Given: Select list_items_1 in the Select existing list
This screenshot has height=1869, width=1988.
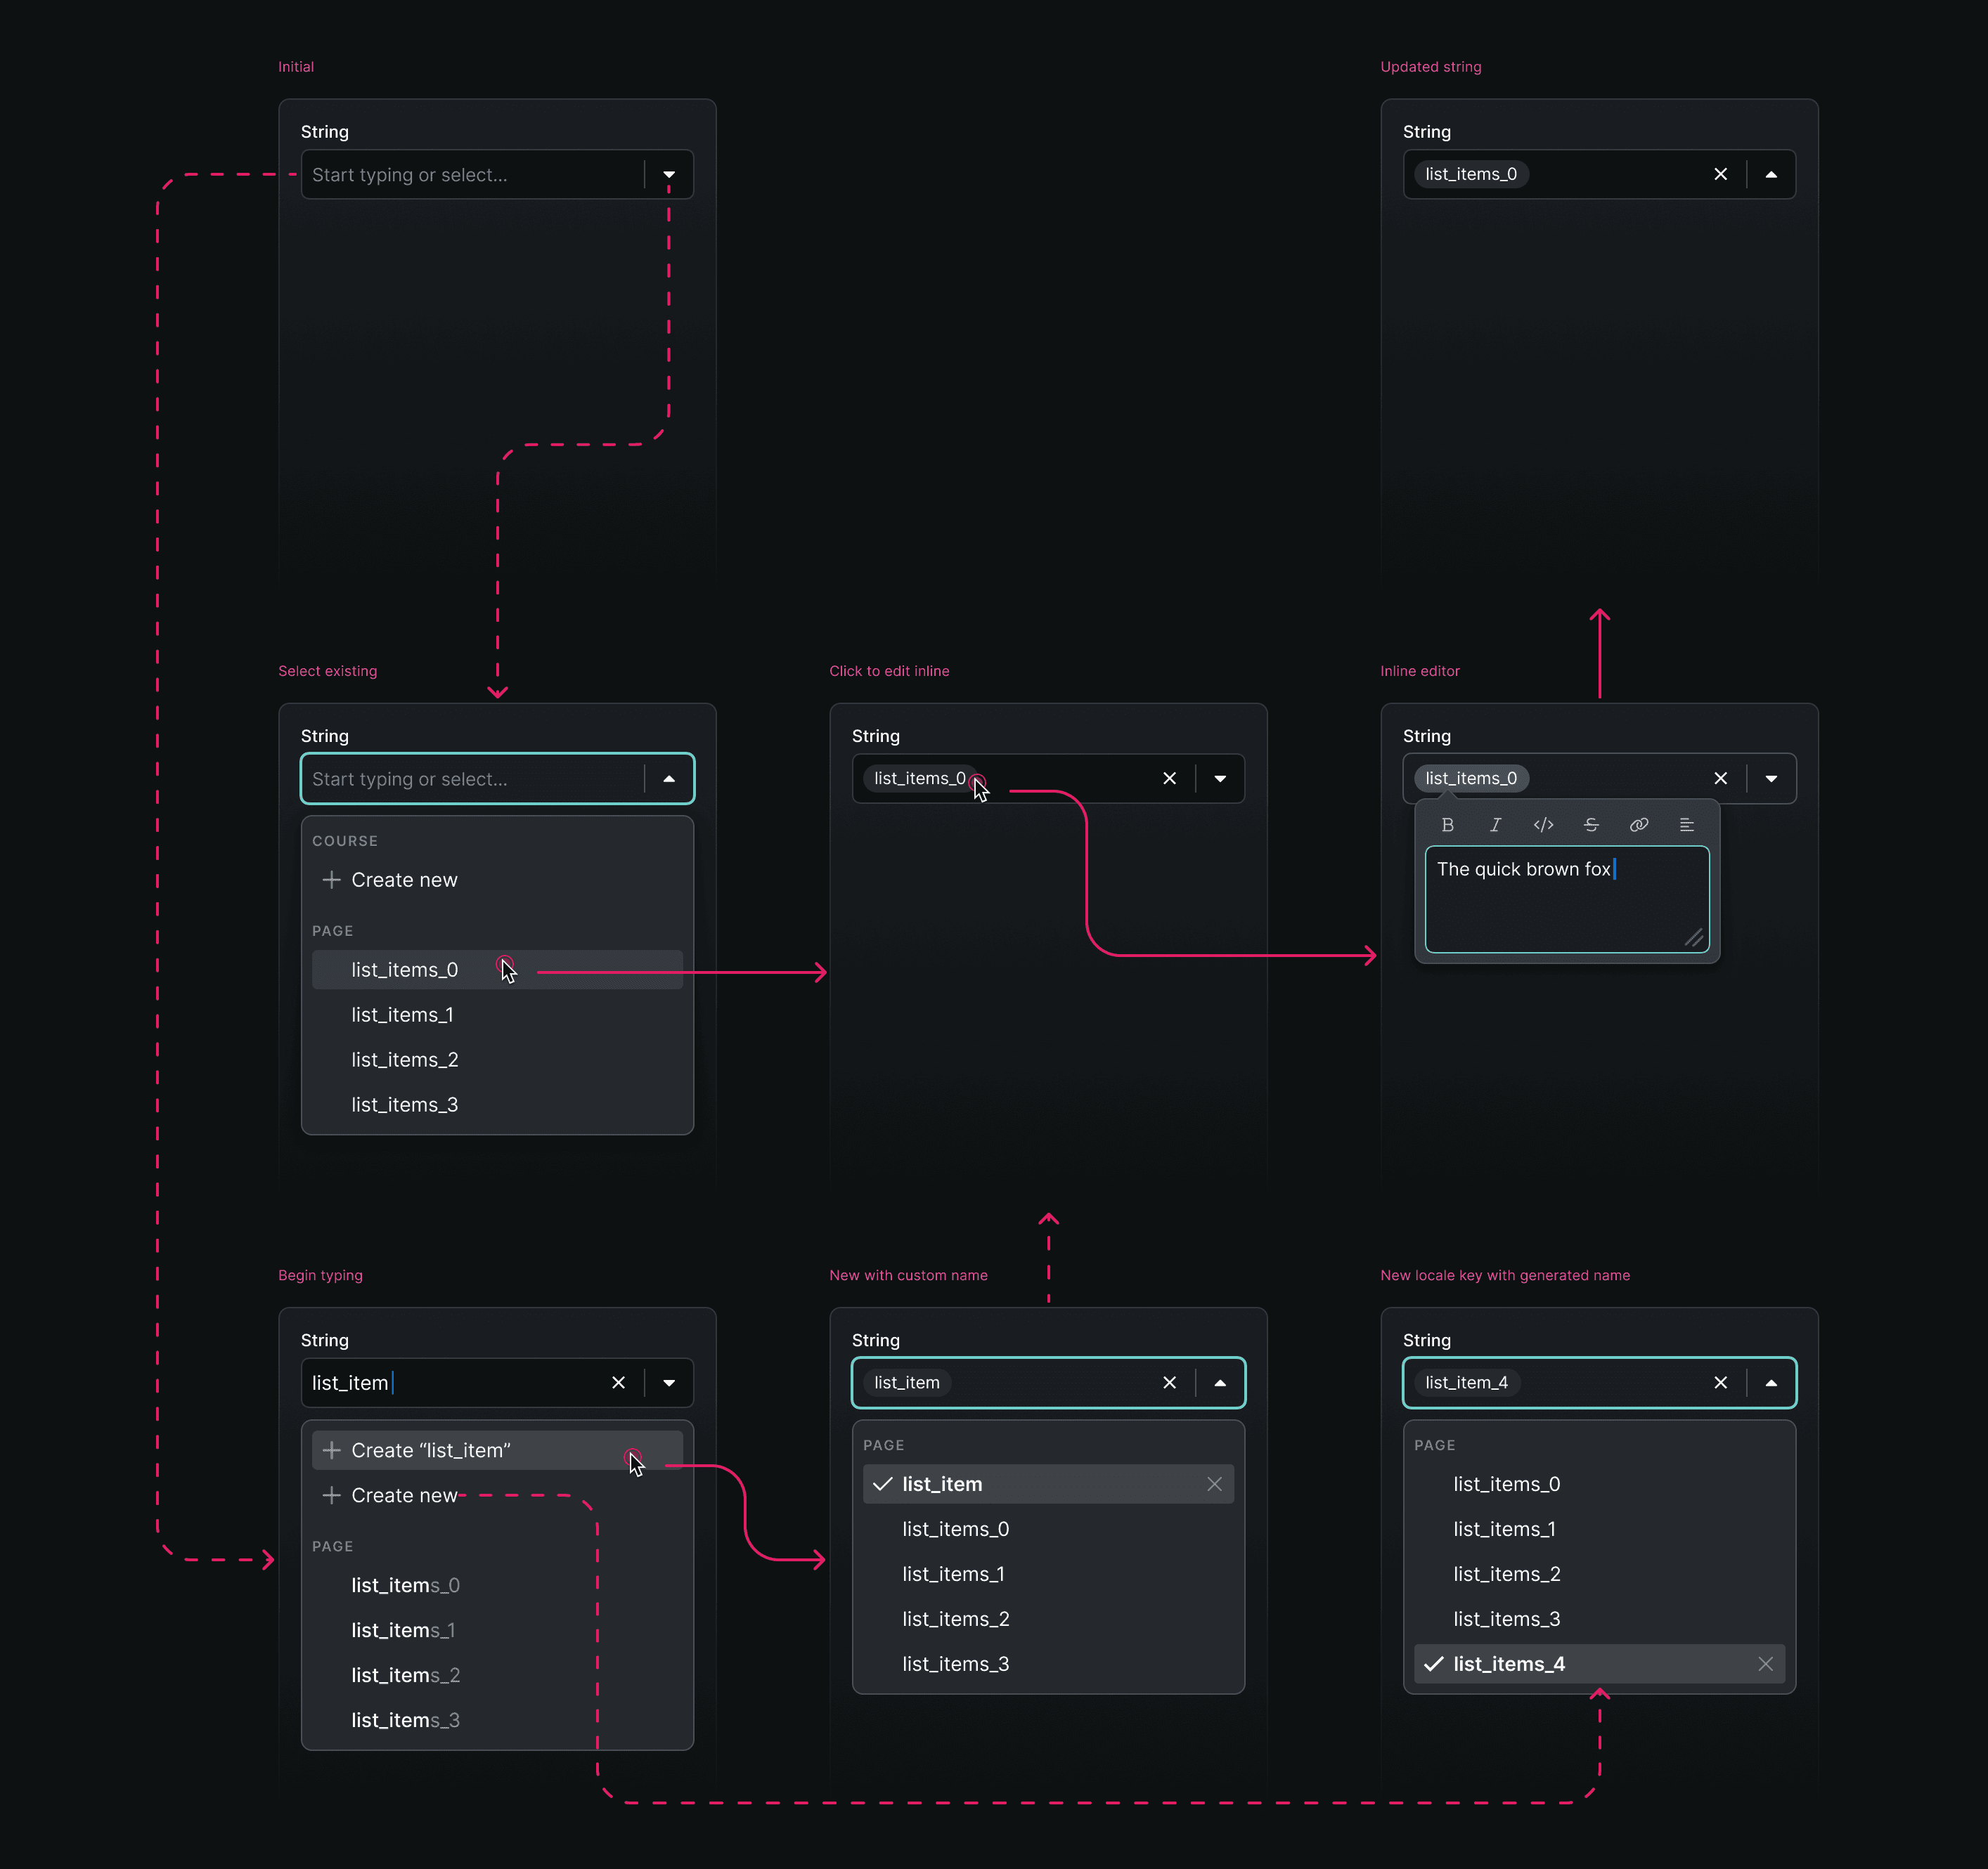Looking at the screenshot, I should pyautogui.click(x=497, y=1015).
